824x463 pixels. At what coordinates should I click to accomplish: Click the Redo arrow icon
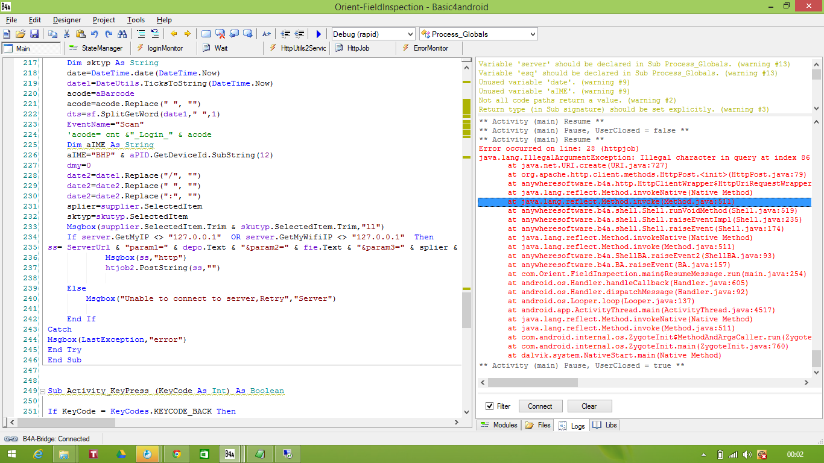(107, 34)
